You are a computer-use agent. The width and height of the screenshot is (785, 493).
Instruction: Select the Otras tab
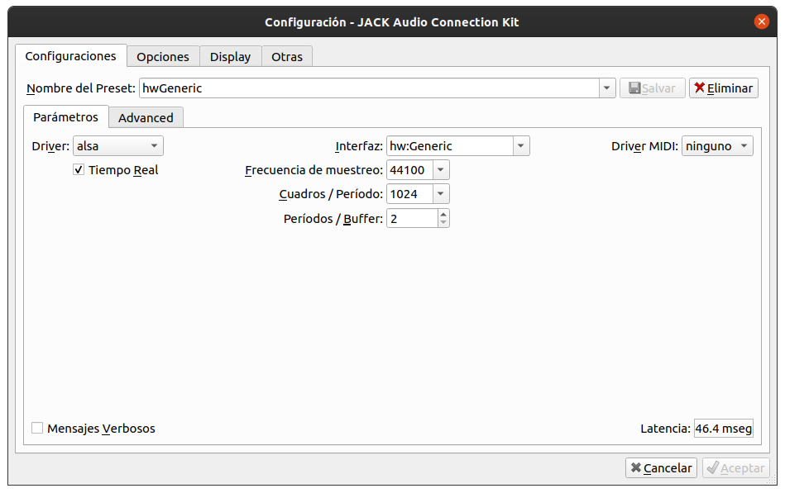(x=287, y=56)
